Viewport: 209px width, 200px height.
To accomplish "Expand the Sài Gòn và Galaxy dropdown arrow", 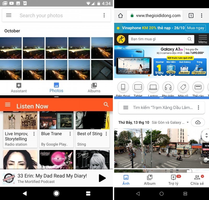I will 188,122.
